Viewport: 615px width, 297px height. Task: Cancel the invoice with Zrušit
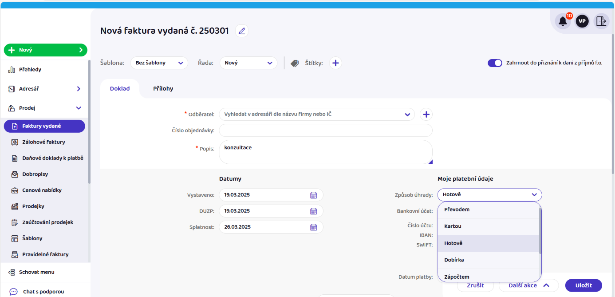pyautogui.click(x=475, y=285)
